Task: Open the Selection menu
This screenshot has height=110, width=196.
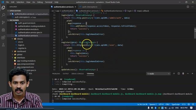Action: [x=20, y=2]
